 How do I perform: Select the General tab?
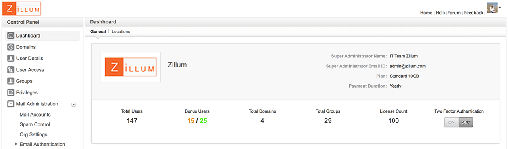point(98,32)
